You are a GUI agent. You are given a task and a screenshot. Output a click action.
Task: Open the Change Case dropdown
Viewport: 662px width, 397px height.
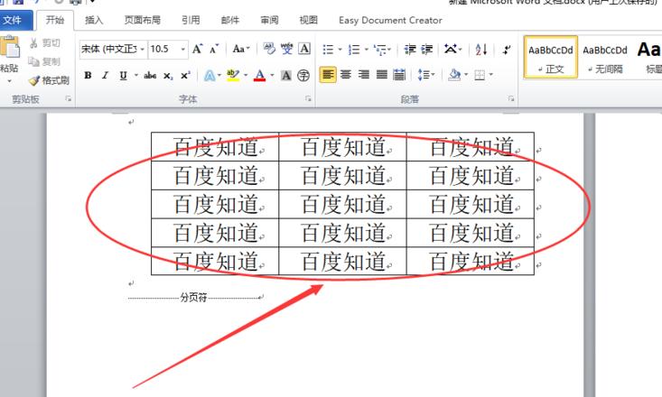click(x=241, y=49)
